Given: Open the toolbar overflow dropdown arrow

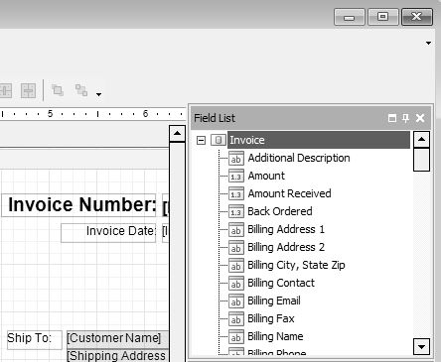Looking at the screenshot, I should [x=98, y=94].
